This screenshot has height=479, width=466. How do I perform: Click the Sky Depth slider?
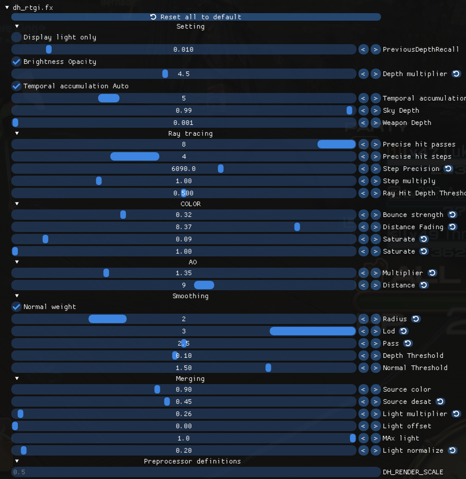click(184, 110)
